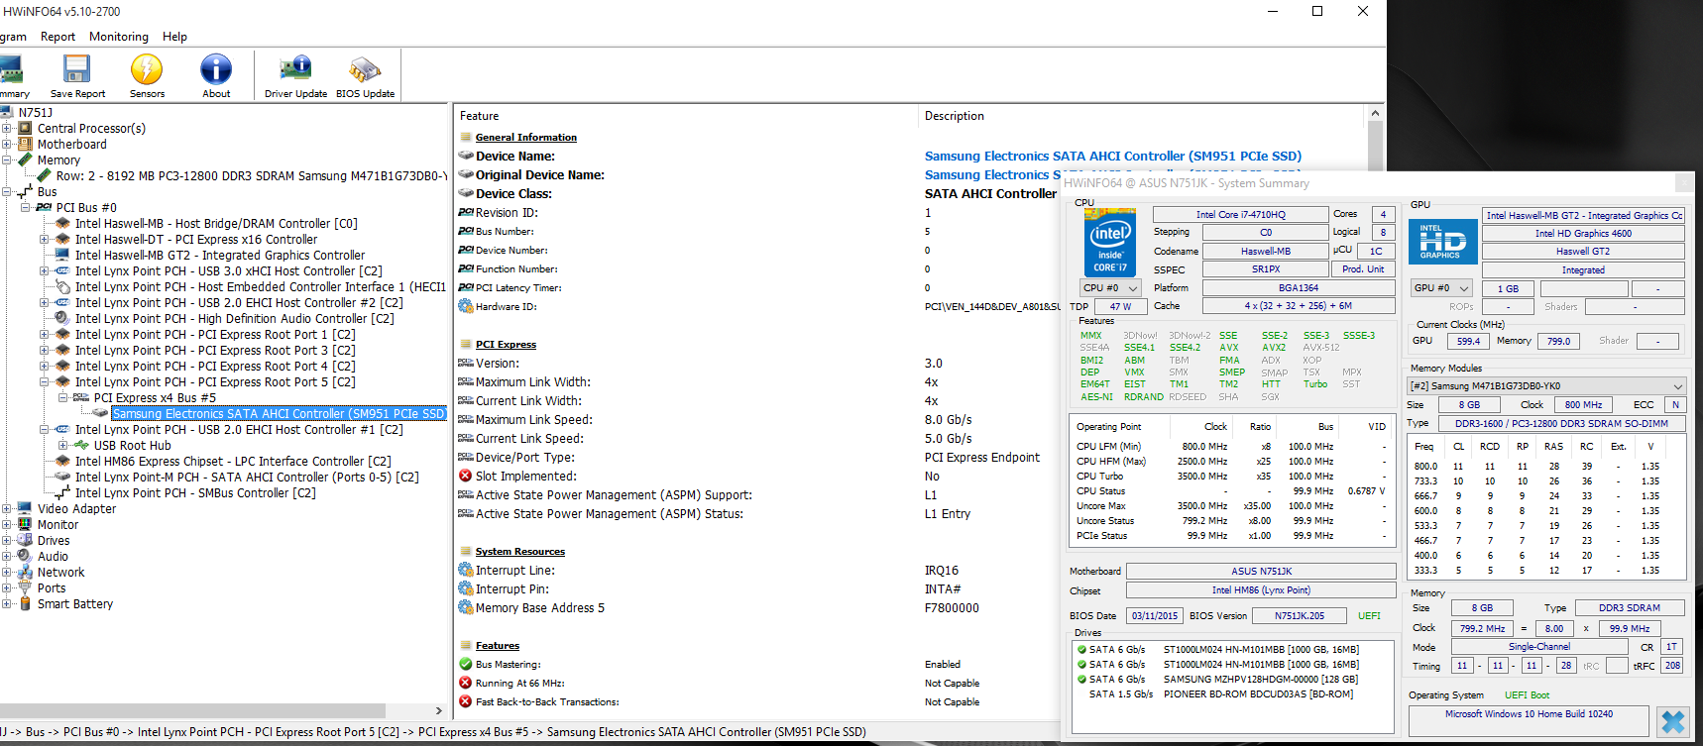This screenshot has width=1703, height=746.
Task: Click the Description column header
Action: (x=955, y=116)
